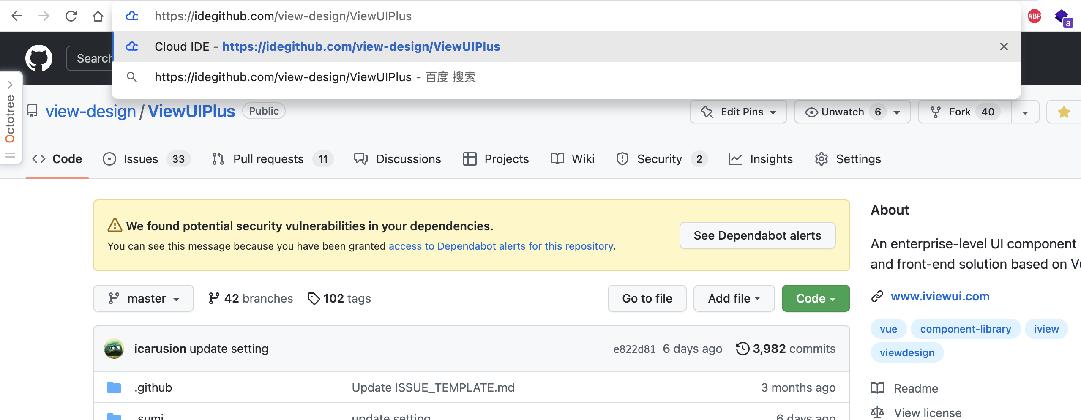Open the Readme link in About
Screen dimensions: 1081x420
[904, 388]
